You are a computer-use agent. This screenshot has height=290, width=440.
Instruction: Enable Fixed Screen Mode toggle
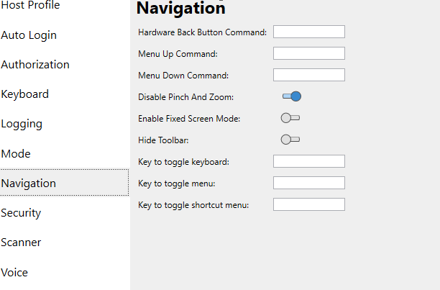click(x=290, y=118)
